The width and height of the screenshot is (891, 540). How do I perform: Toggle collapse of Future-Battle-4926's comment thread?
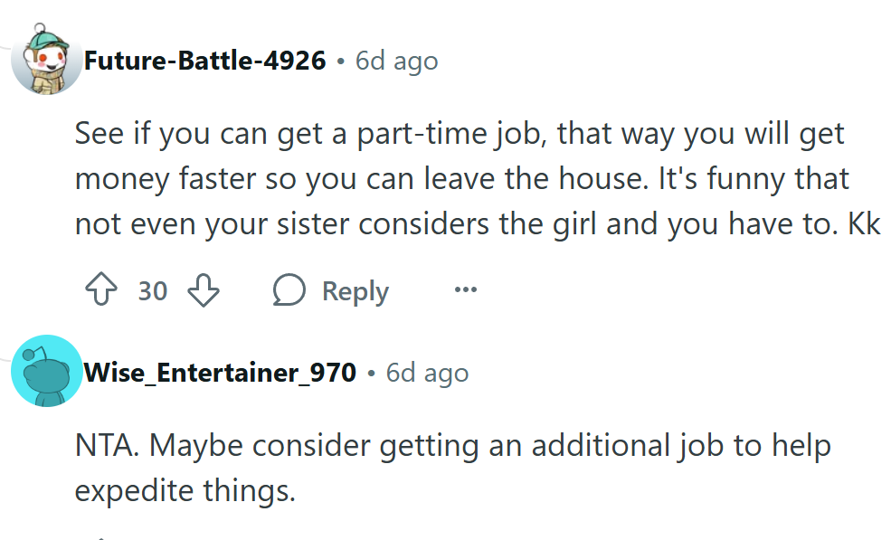(x=47, y=61)
